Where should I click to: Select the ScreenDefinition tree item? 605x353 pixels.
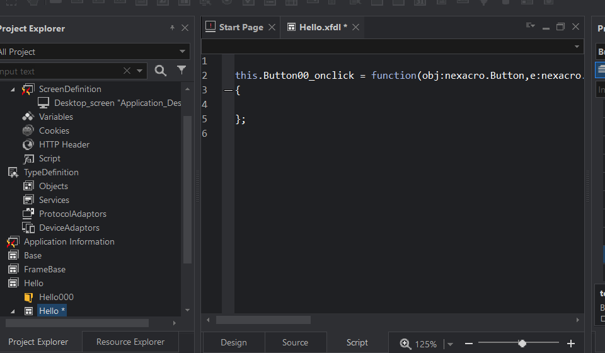point(70,89)
